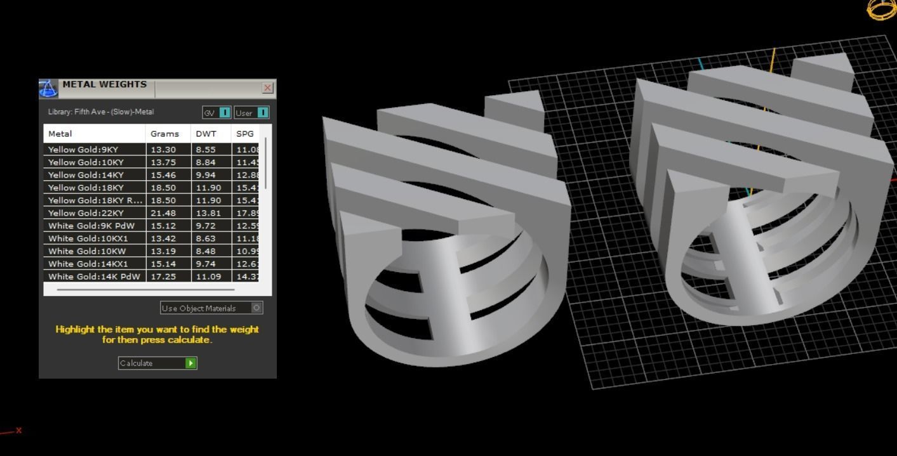This screenshot has width=897, height=456.
Task: Click the green arrow on the Calculate button
Action: (x=191, y=363)
